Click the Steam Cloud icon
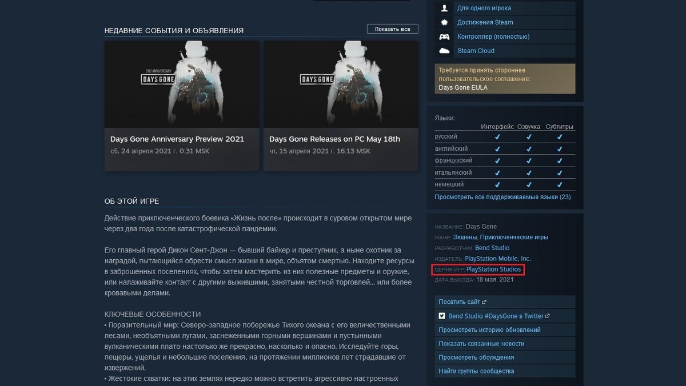The height and width of the screenshot is (386, 686). (444, 51)
